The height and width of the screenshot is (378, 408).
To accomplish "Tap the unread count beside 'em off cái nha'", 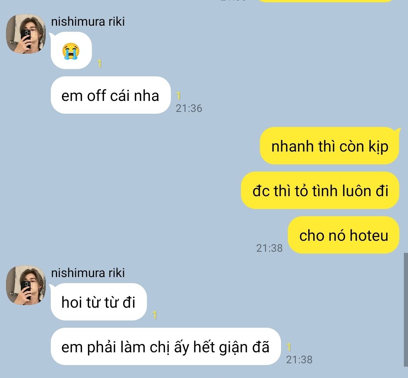I will click(x=178, y=96).
